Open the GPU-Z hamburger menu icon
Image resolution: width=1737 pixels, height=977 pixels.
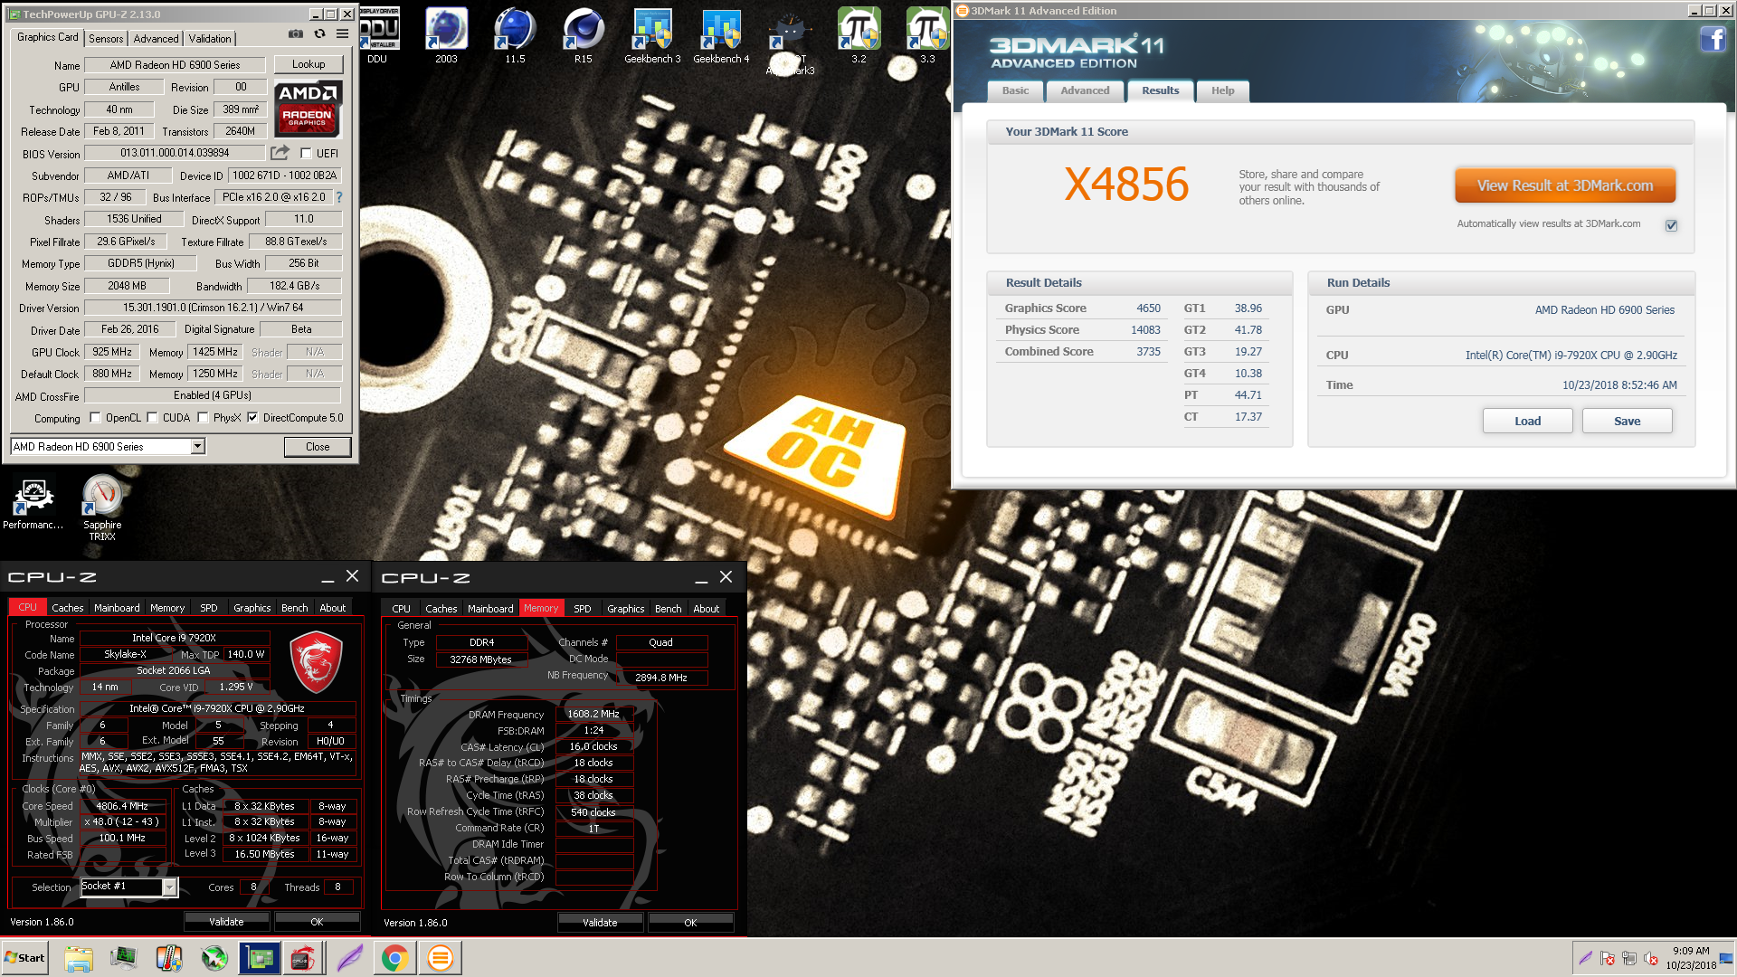click(342, 34)
